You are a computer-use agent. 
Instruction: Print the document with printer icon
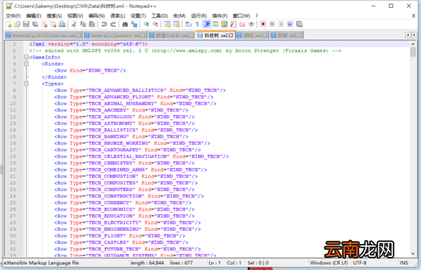pyautogui.click(x=62, y=25)
